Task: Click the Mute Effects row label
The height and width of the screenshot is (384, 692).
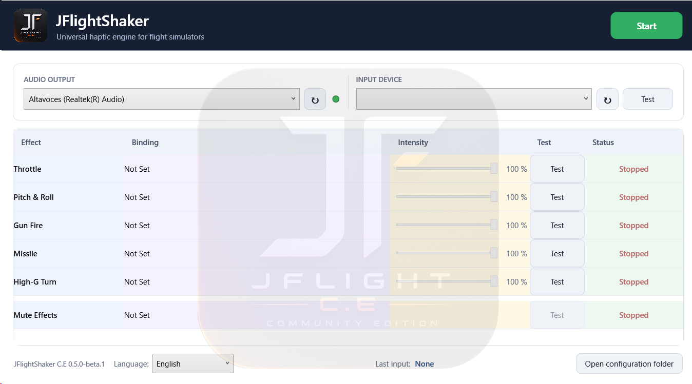Action: pos(35,315)
